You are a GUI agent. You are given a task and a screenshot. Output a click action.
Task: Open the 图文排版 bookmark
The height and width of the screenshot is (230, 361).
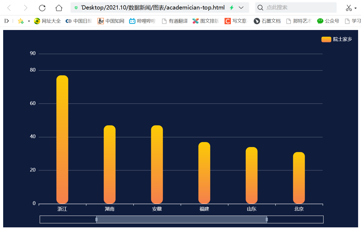[x=206, y=21]
